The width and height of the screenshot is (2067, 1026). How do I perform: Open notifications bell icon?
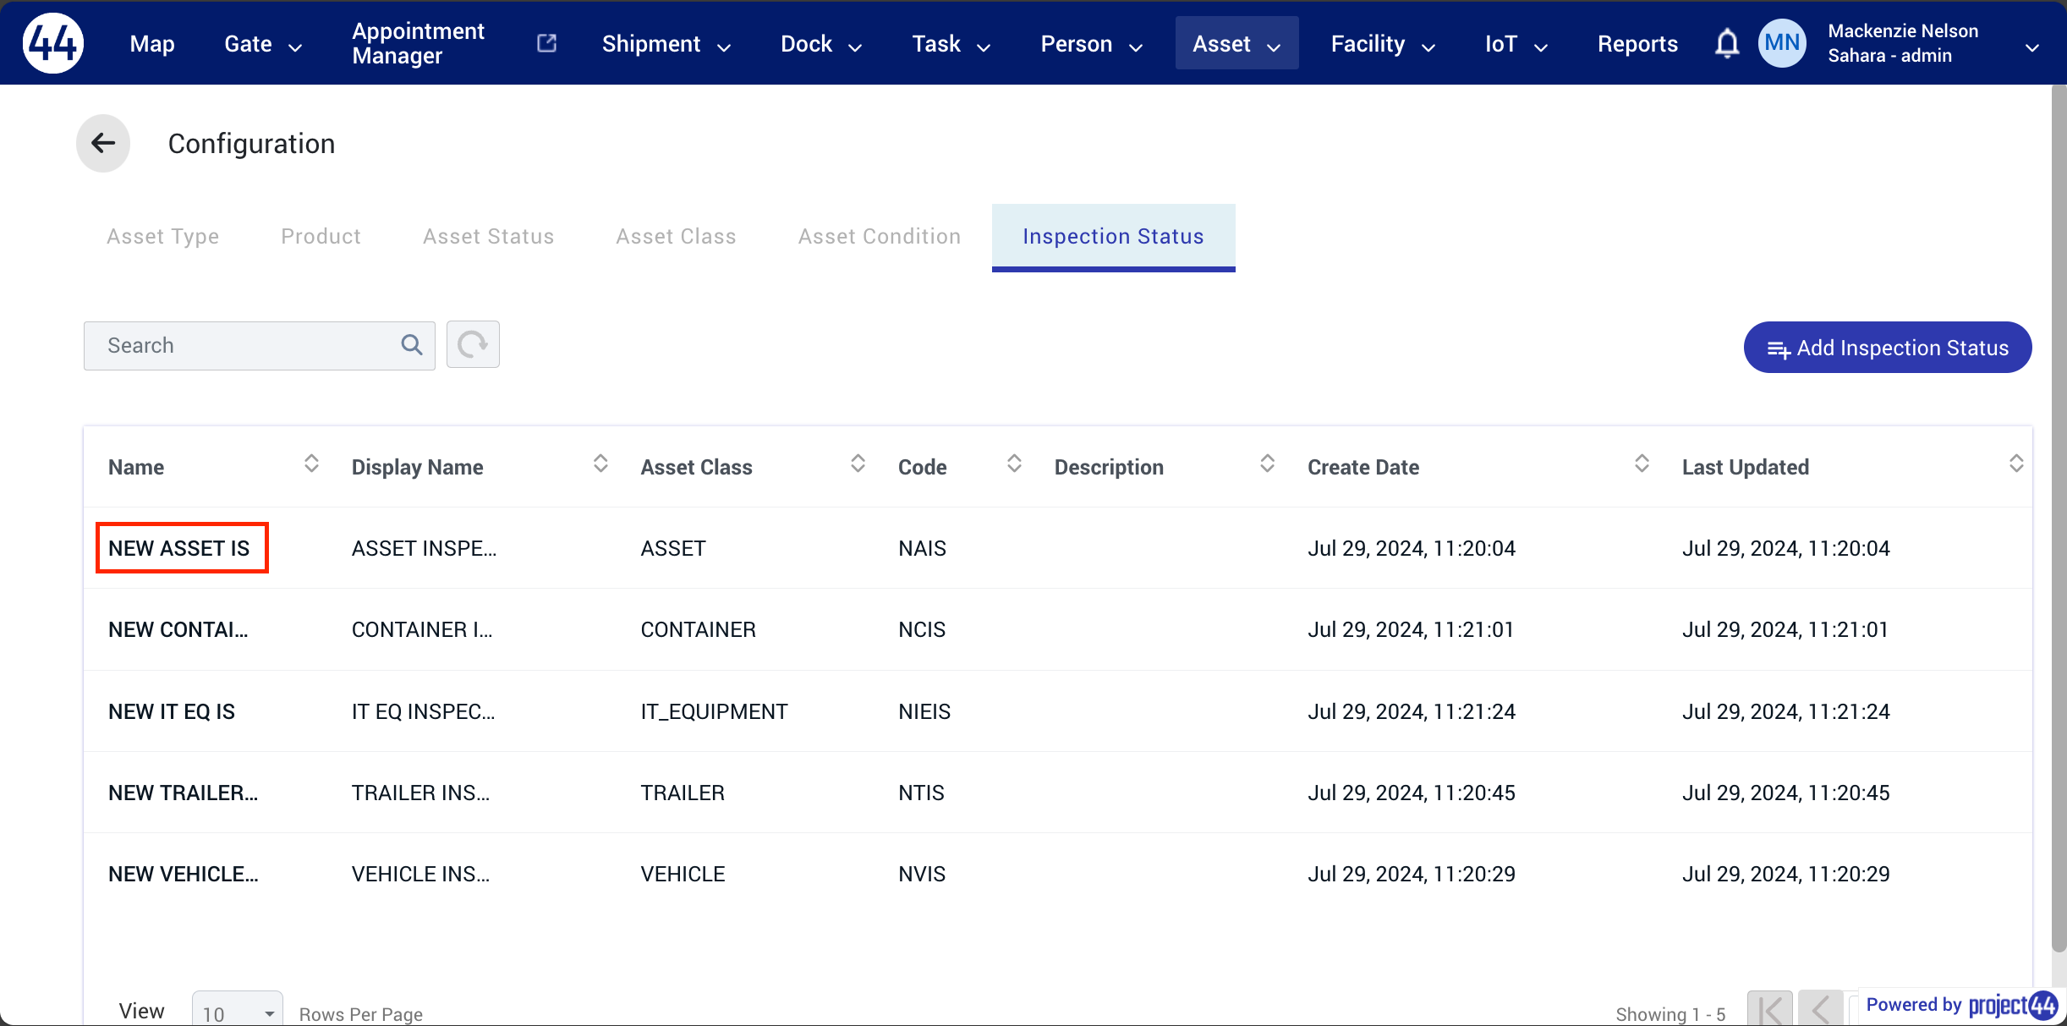(1726, 43)
